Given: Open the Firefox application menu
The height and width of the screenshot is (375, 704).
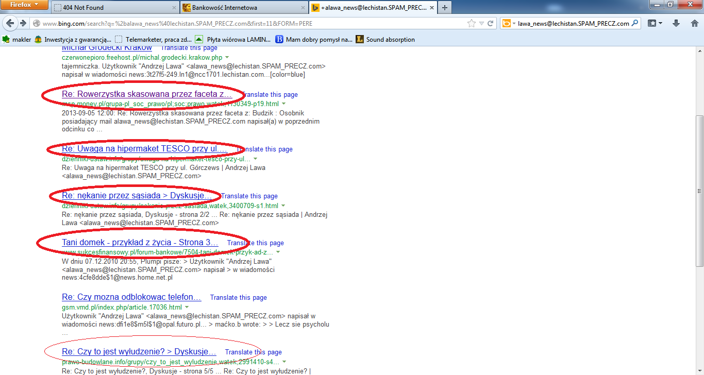Looking at the screenshot, I should click(25, 5).
